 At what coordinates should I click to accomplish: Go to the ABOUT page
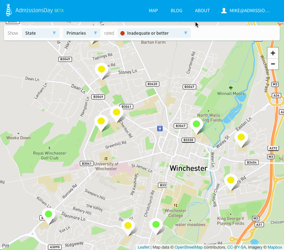click(202, 11)
